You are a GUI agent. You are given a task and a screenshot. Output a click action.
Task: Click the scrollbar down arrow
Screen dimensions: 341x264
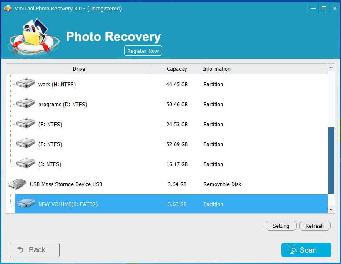(331, 210)
